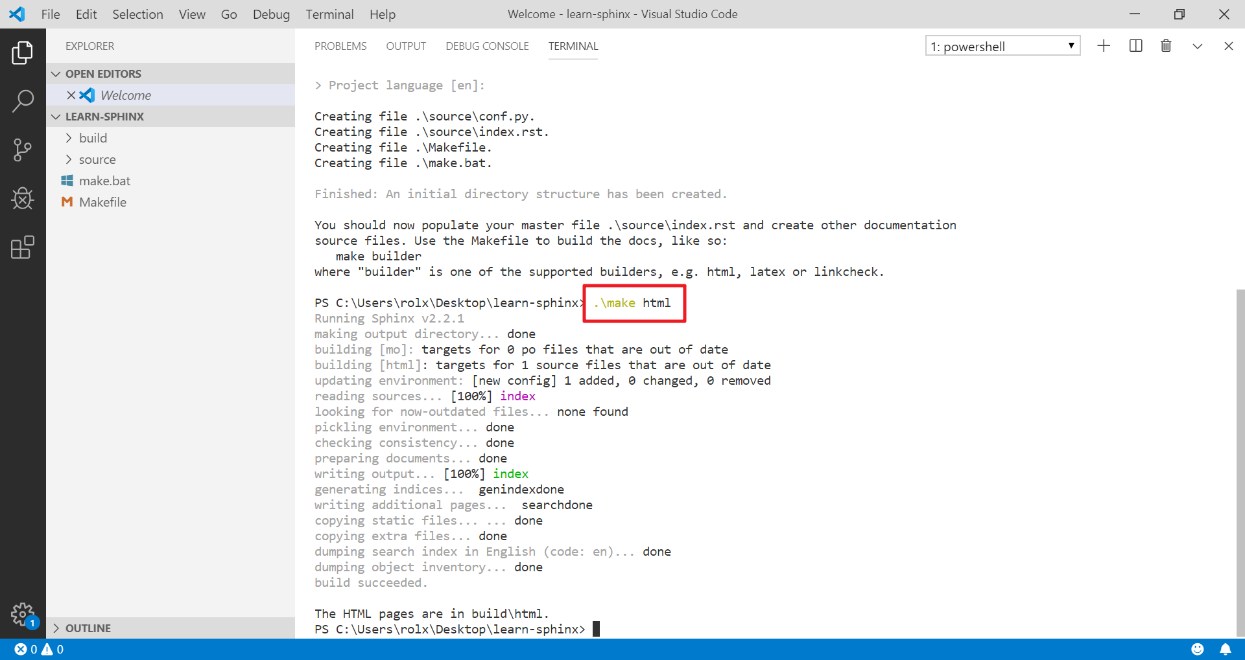The width and height of the screenshot is (1245, 660).
Task: Open the Terminal menu
Action: pyautogui.click(x=329, y=14)
